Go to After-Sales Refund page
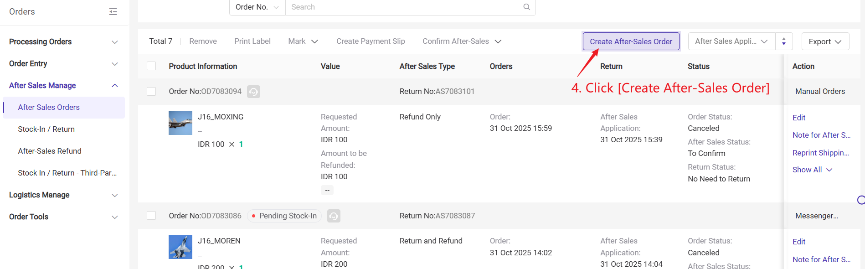 tap(50, 151)
